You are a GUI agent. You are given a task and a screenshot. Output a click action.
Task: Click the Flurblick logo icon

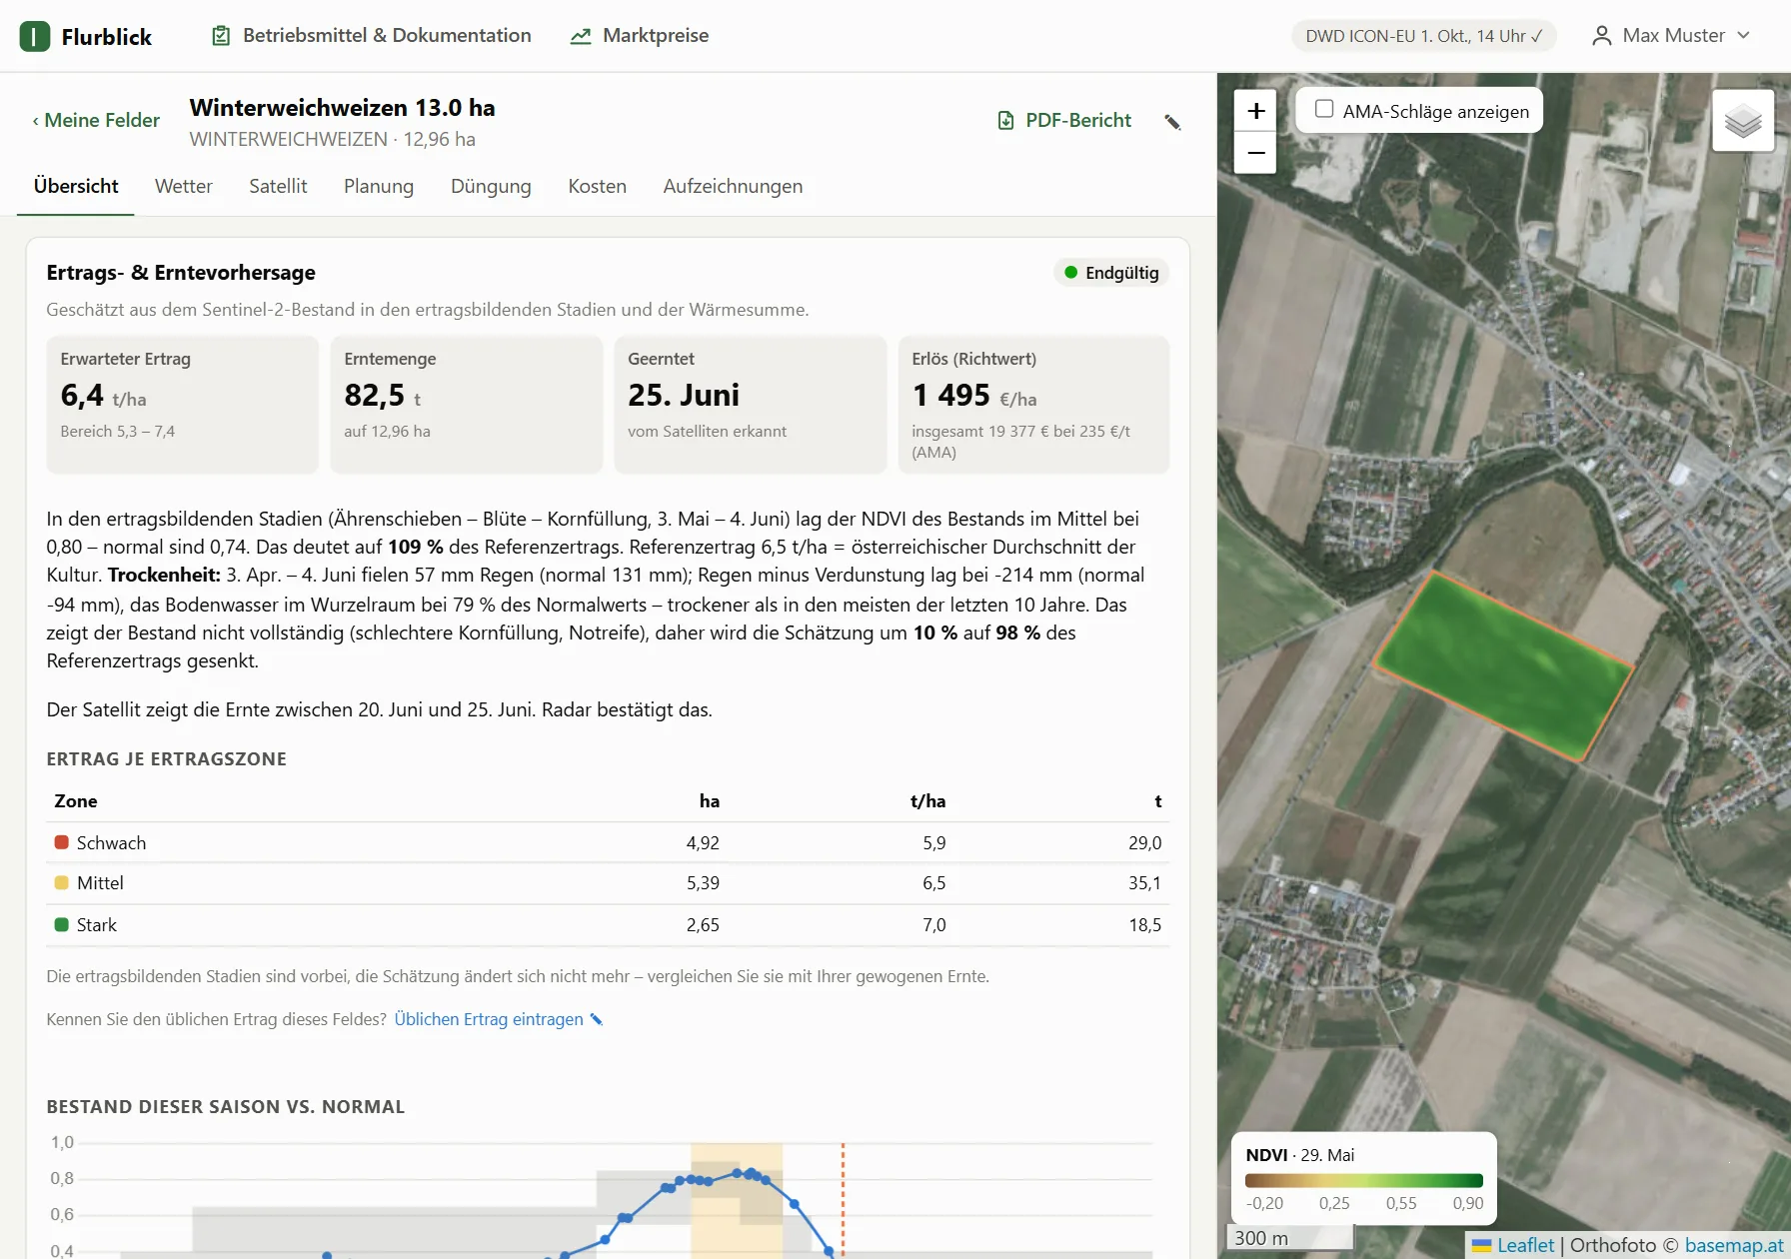[x=34, y=37]
